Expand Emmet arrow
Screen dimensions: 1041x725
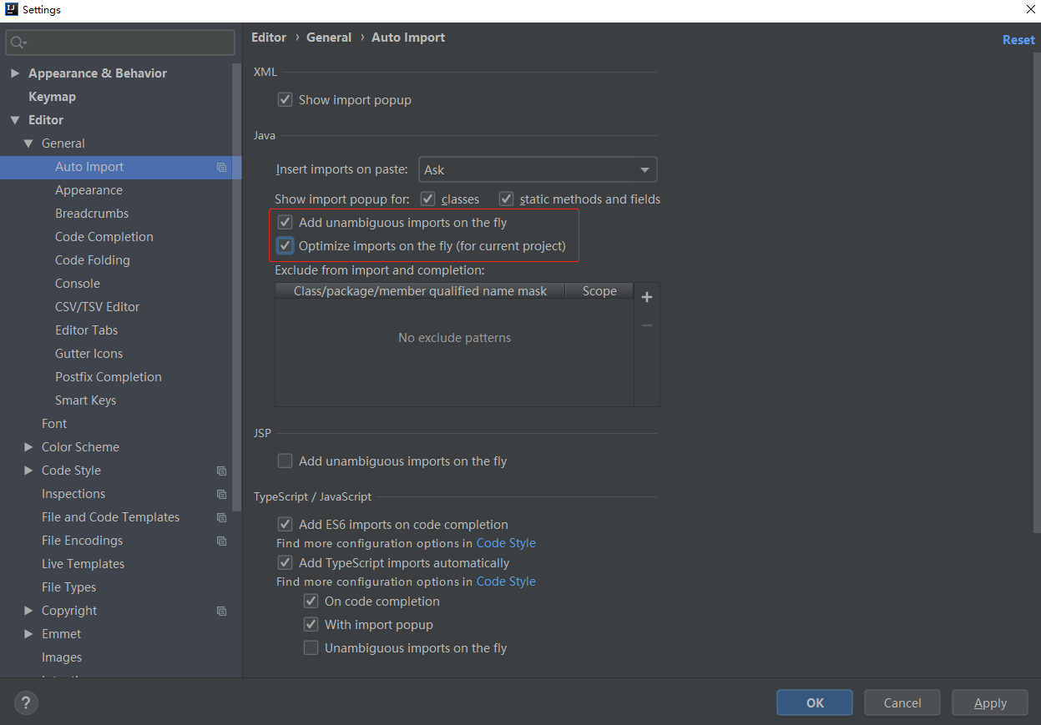[28, 634]
